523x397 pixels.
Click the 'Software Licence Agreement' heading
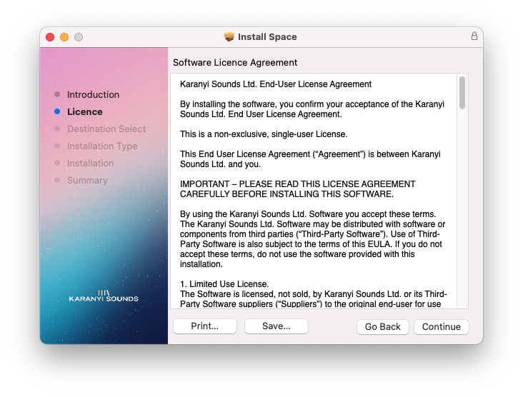[x=235, y=63]
